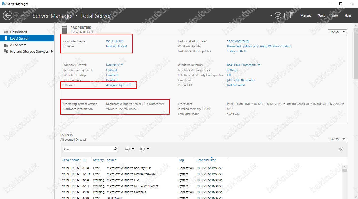
Task: Click the back navigation arrow
Action: click(x=7, y=16)
